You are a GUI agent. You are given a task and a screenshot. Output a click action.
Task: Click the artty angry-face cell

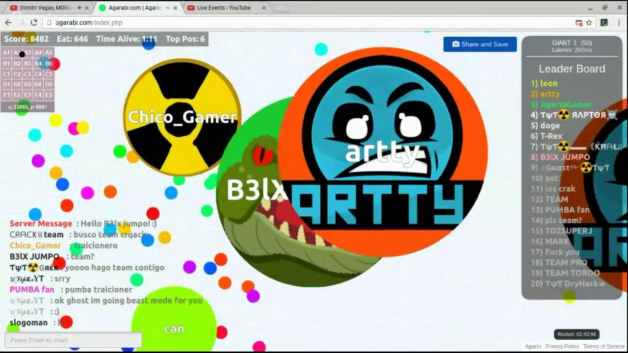pos(383,152)
